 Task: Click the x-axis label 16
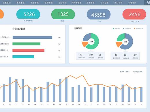tap(48, 105)
